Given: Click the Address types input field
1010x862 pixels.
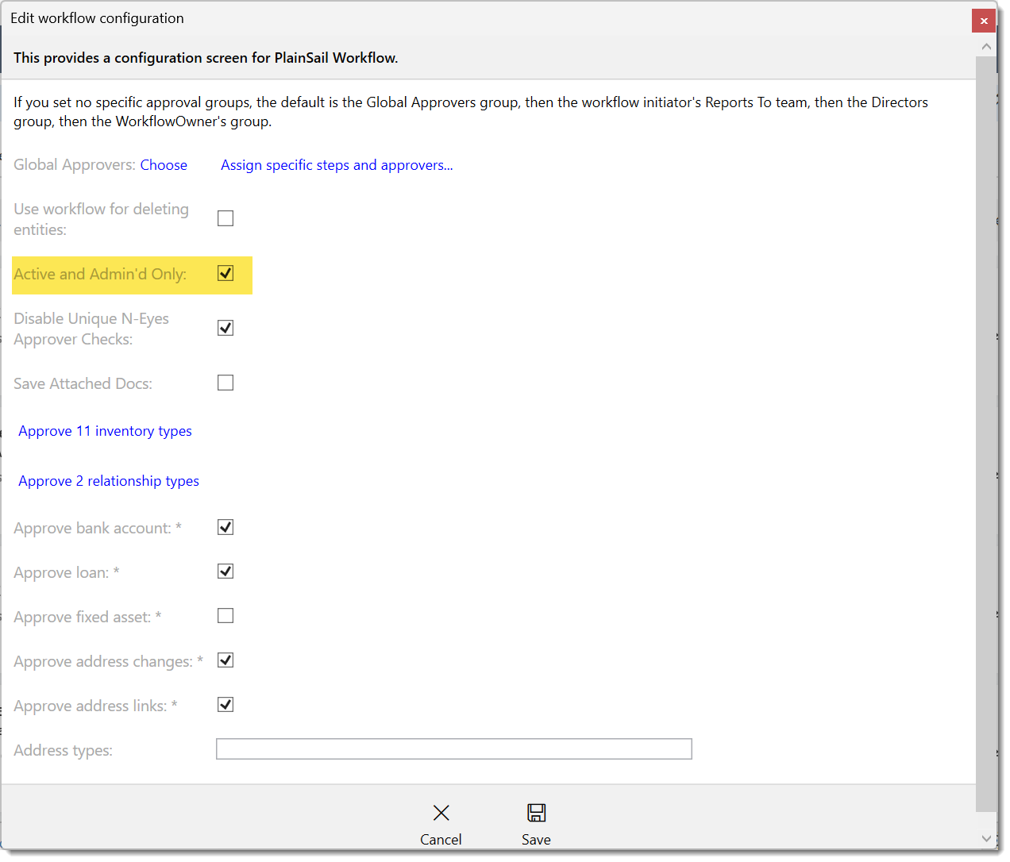Looking at the screenshot, I should (453, 749).
